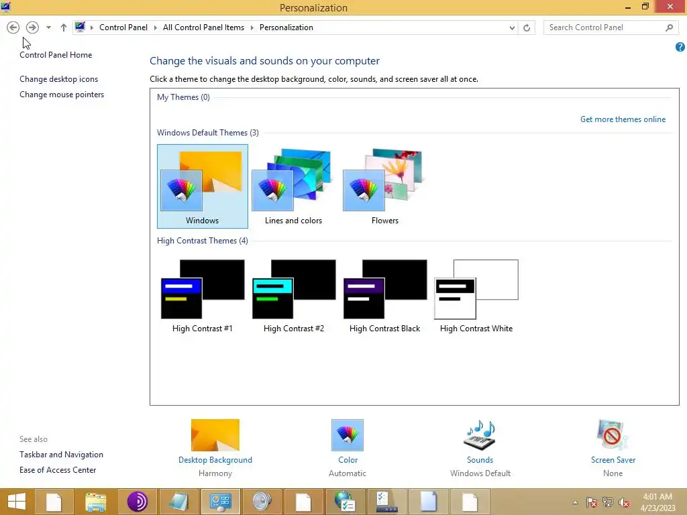The height and width of the screenshot is (515, 687).
Task: Click the computer icon in address bar
Action: click(81, 27)
